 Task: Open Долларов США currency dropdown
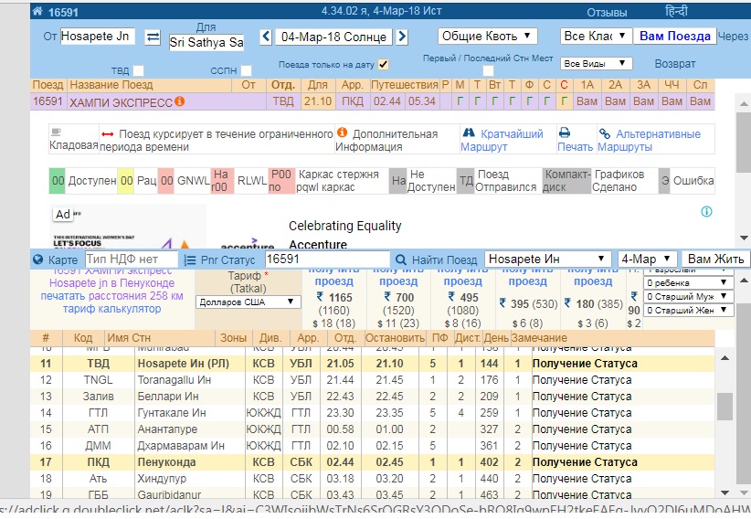pyautogui.click(x=249, y=302)
